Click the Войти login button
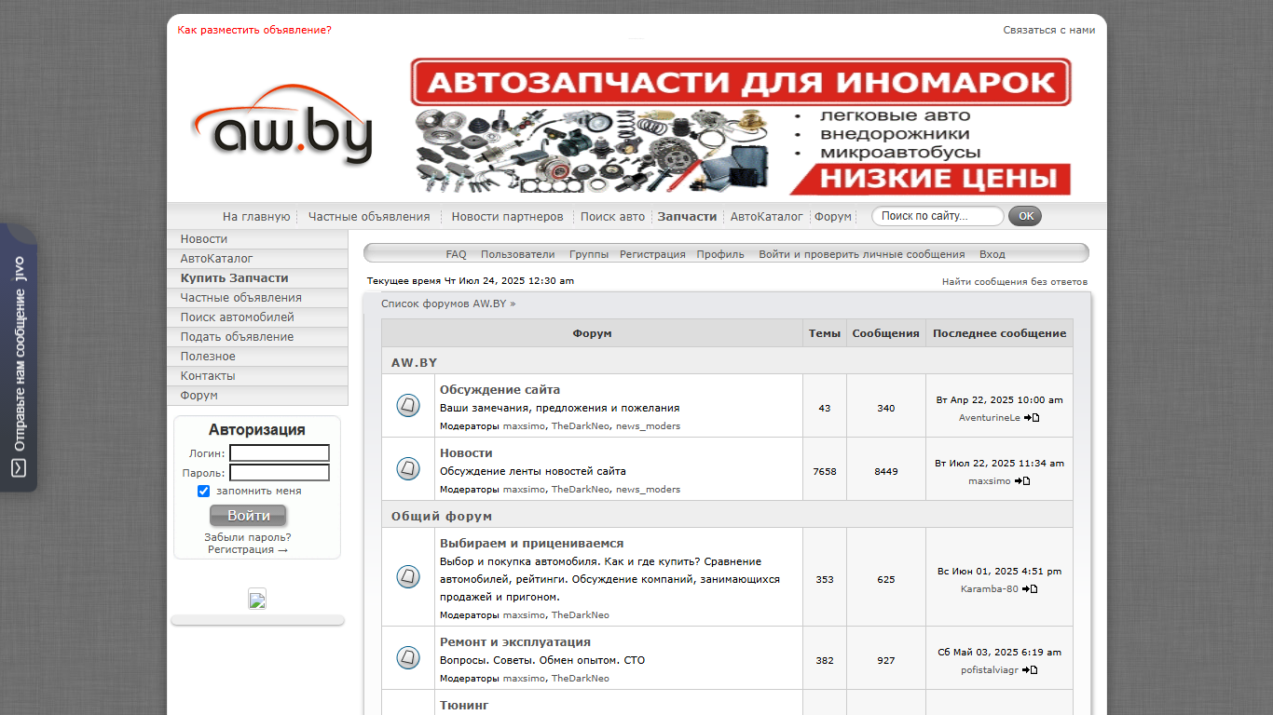This screenshot has height=715, width=1273. [x=248, y=516]
